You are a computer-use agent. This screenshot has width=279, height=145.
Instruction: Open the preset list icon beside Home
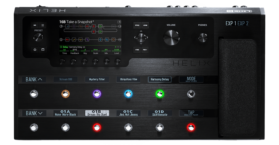click(x=43, y=50)
